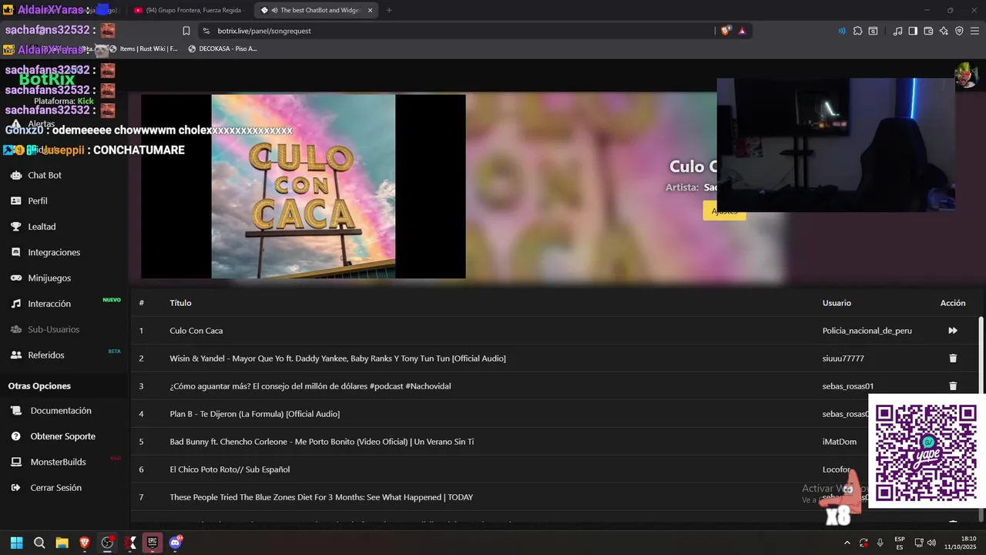
Task: Open the Lealtad sidebar section
Action: [x=42, y=227]
